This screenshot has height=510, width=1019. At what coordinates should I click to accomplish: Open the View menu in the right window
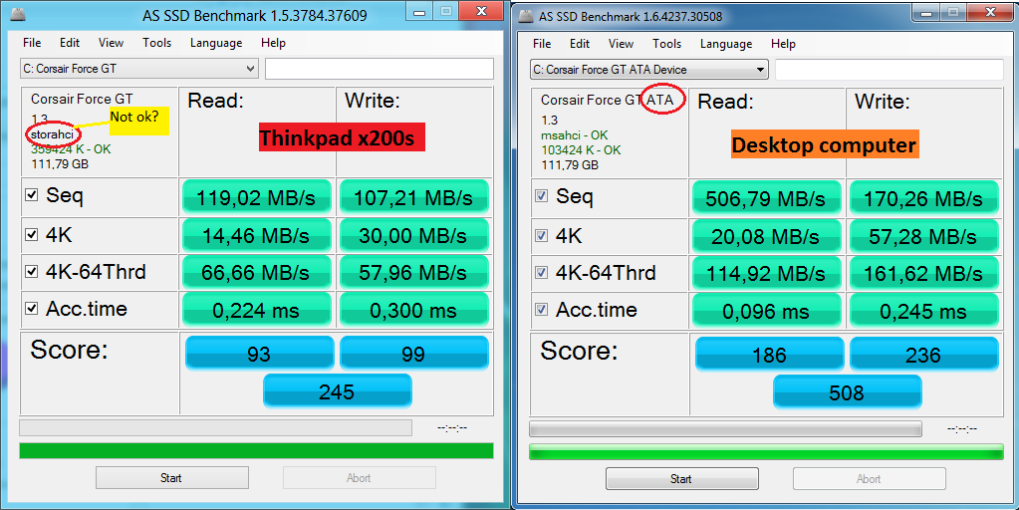(622, 44)
